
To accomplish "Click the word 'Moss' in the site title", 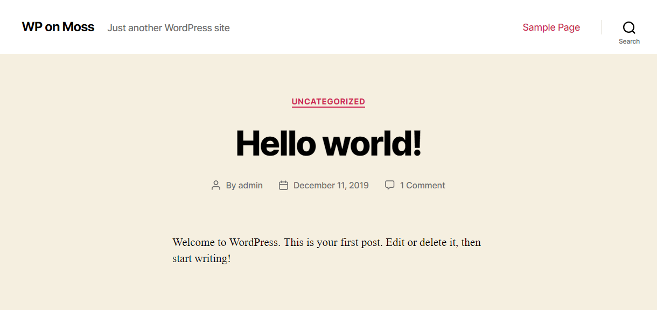I will click(x=78, y=27).
